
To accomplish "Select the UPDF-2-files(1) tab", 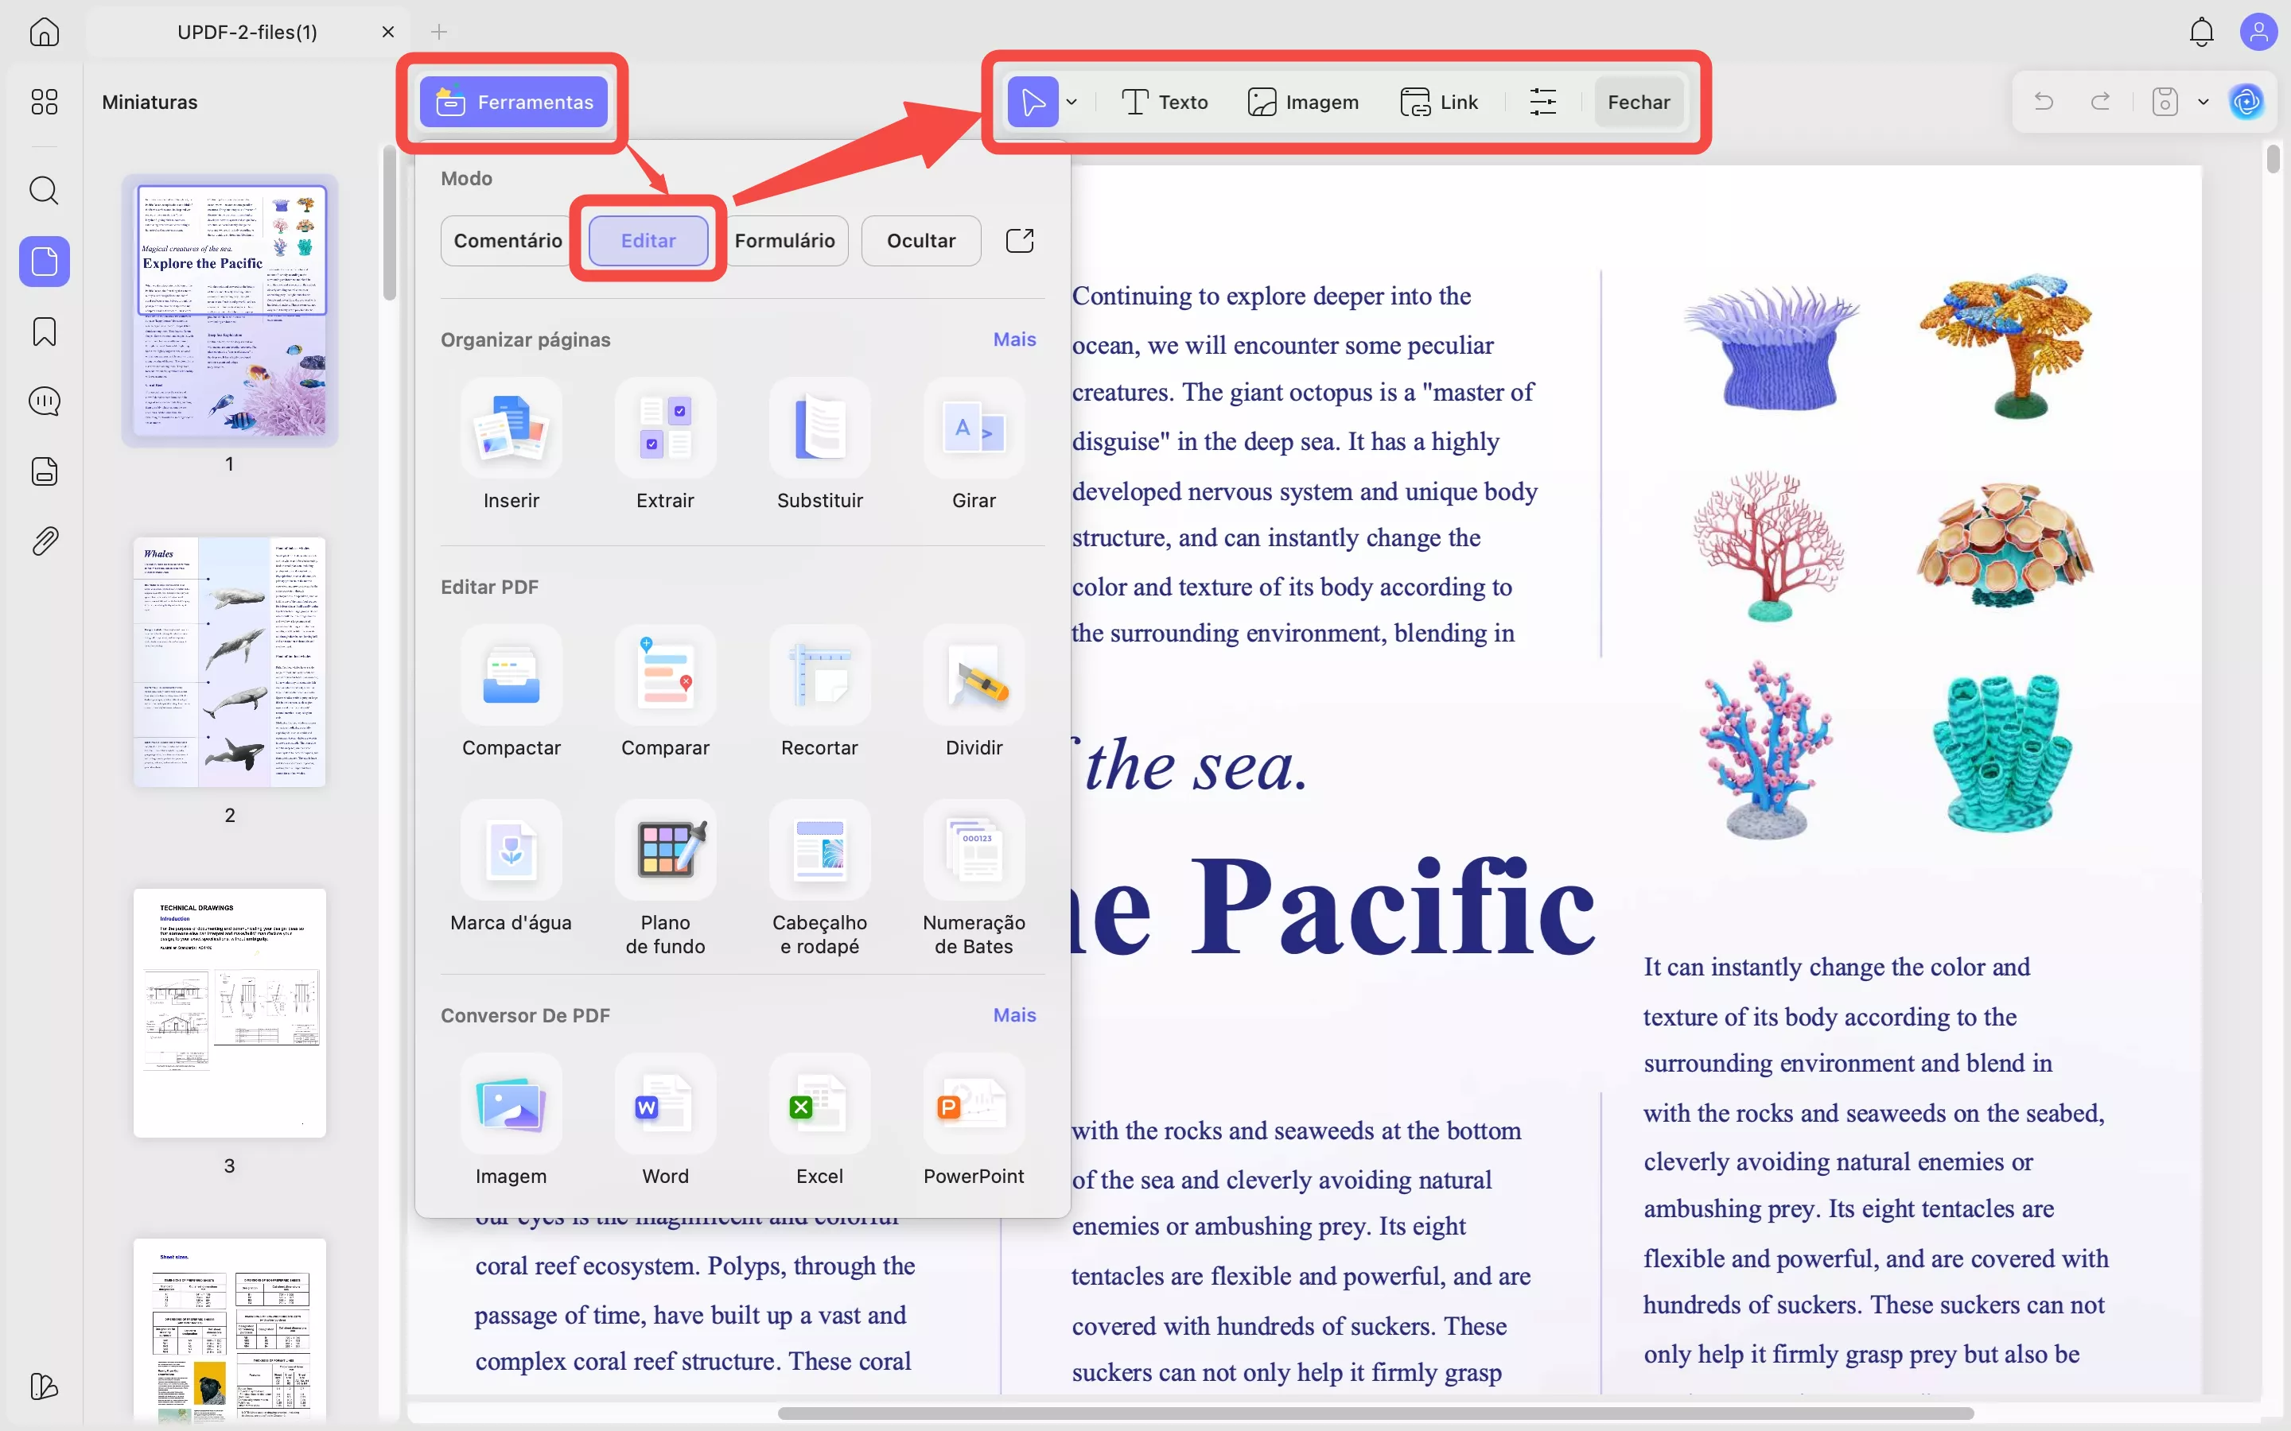I will (x=247, y=32).
